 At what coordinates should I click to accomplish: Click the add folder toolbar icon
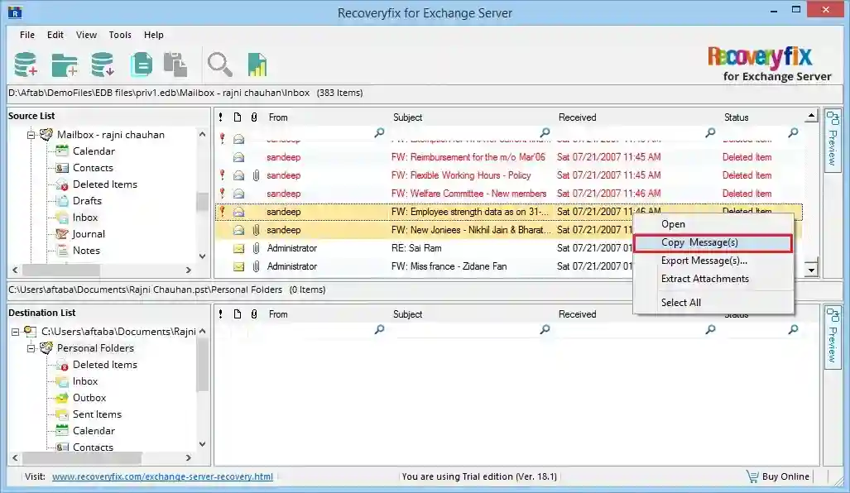[65, 65]
